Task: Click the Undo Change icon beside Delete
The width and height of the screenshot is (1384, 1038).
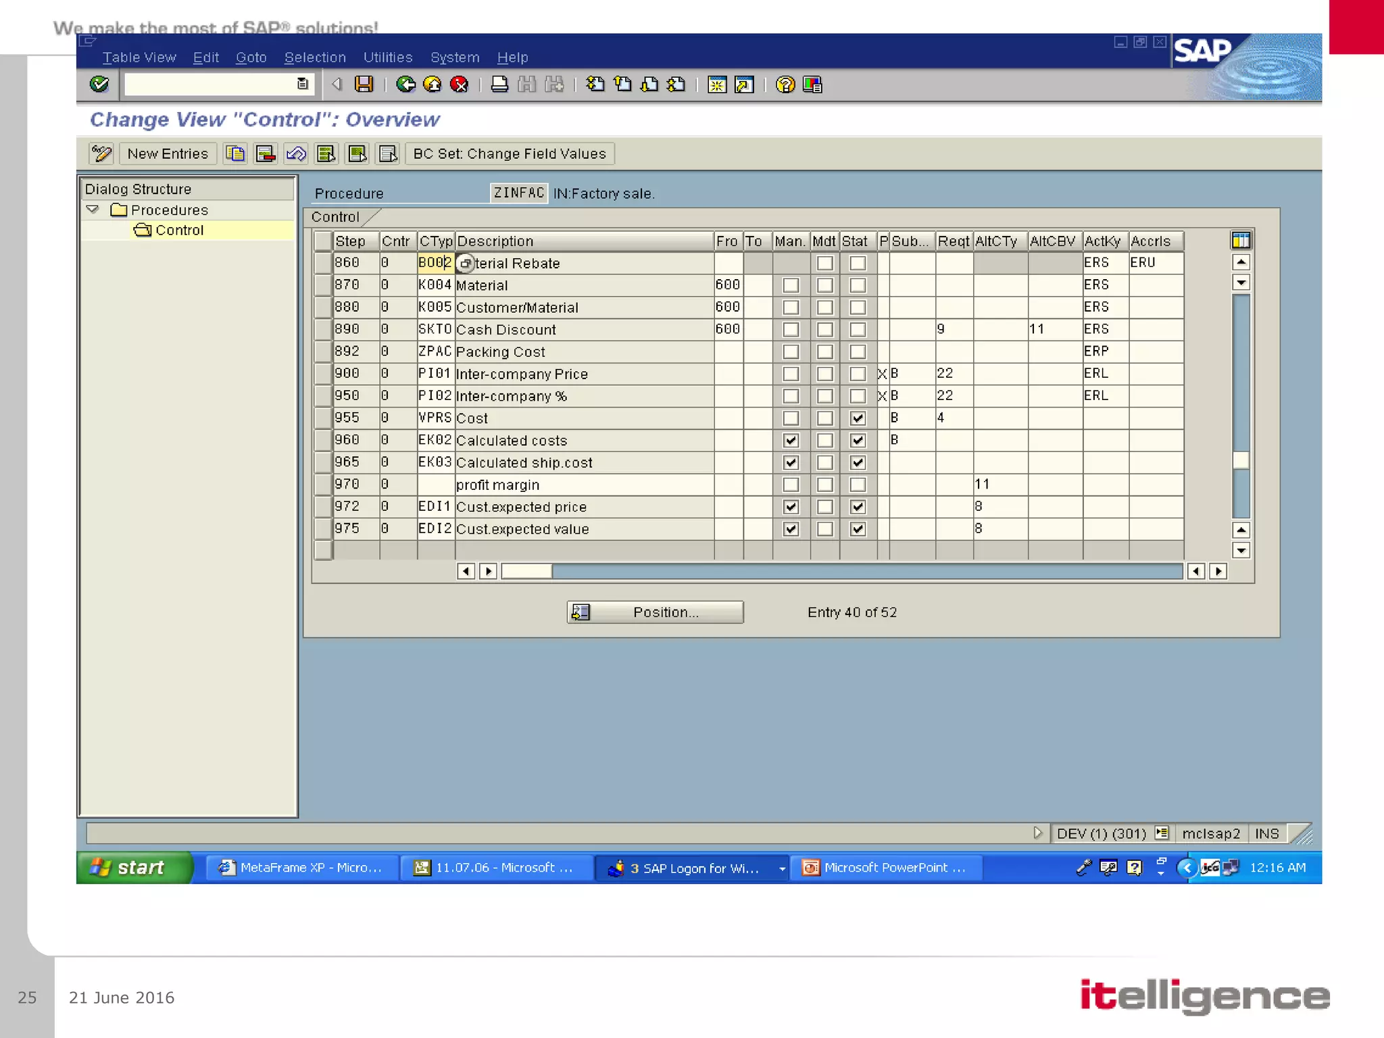Action: pos(296,154)
